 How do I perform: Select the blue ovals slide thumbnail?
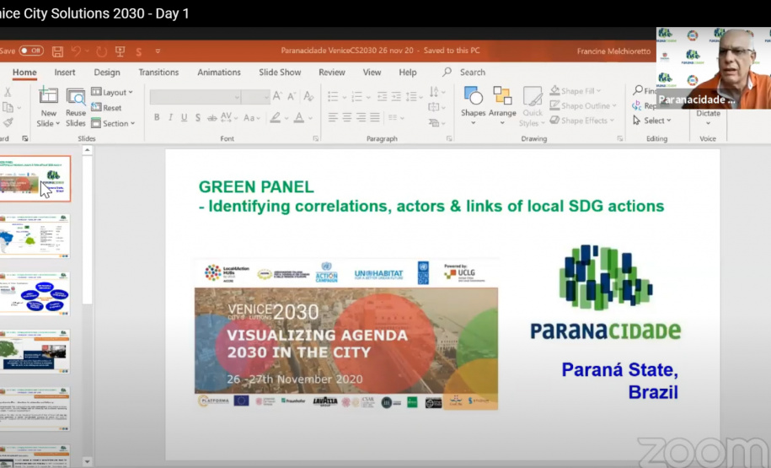pyautogui.click(x=35, y=293)
